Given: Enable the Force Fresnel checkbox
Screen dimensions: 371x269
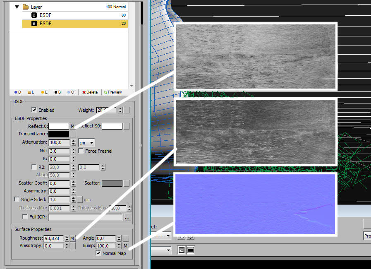Looking at the screenshot, I should (x=81, y=151).
